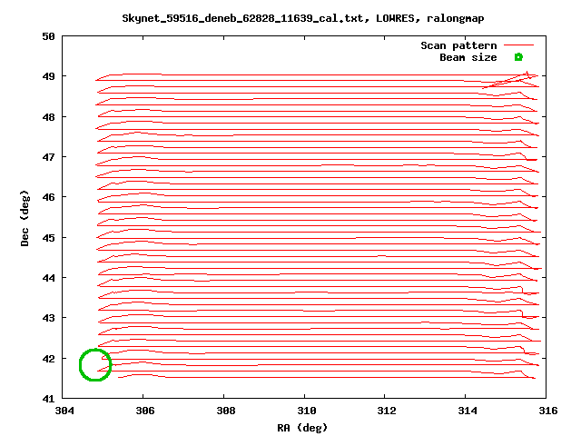Click the y-axis tick label 42
Screen dimensions: 581x436
48,359
